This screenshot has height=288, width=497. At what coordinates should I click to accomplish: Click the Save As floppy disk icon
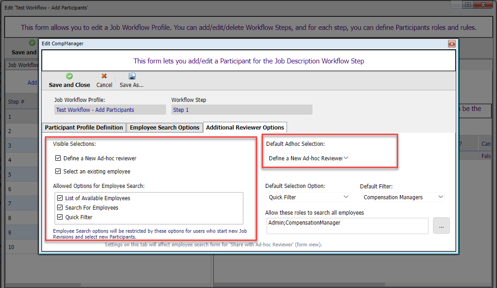(x=132, y=77)
